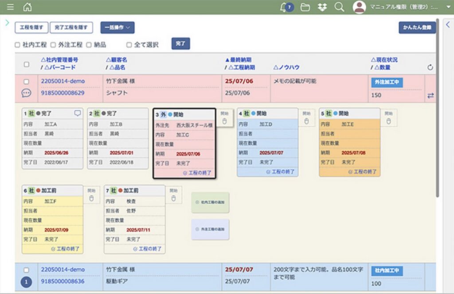454x294 pixels.
Task: Sort by 顧客名 column header
Action: (x=117, y=59)
